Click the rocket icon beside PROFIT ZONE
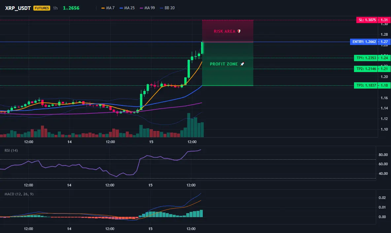The height and width of the screenshot is (233, 391). [x=242, y=64]
